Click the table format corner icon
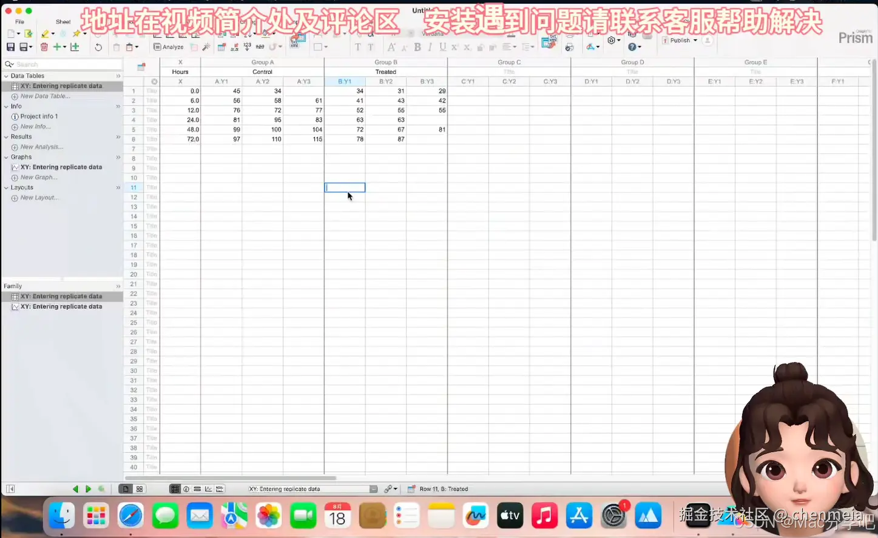 (141, 67)
